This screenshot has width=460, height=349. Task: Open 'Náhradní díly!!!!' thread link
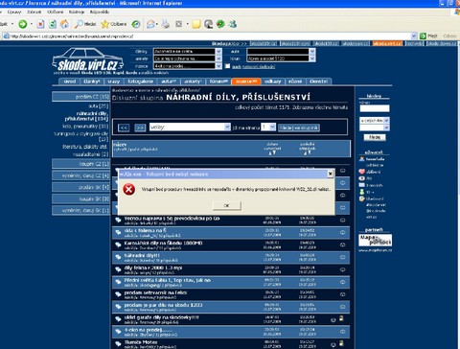click(x=142, y=255)
